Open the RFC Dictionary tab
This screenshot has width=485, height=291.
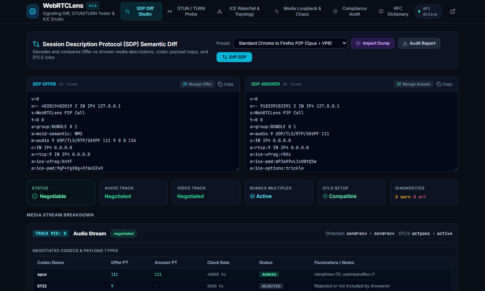point(394,11)
